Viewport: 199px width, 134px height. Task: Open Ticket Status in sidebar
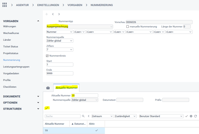pyautogui.click(x=10, y=46)
